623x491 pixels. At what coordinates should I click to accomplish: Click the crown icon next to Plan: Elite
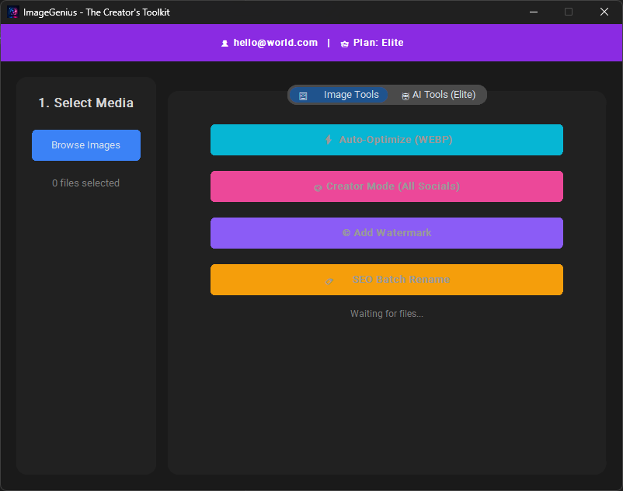point(344,44)
